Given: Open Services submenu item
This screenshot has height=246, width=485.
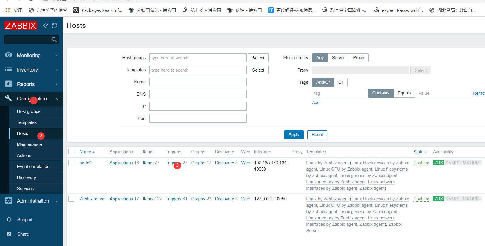Looking at the screenshot, I should point(36,189).
